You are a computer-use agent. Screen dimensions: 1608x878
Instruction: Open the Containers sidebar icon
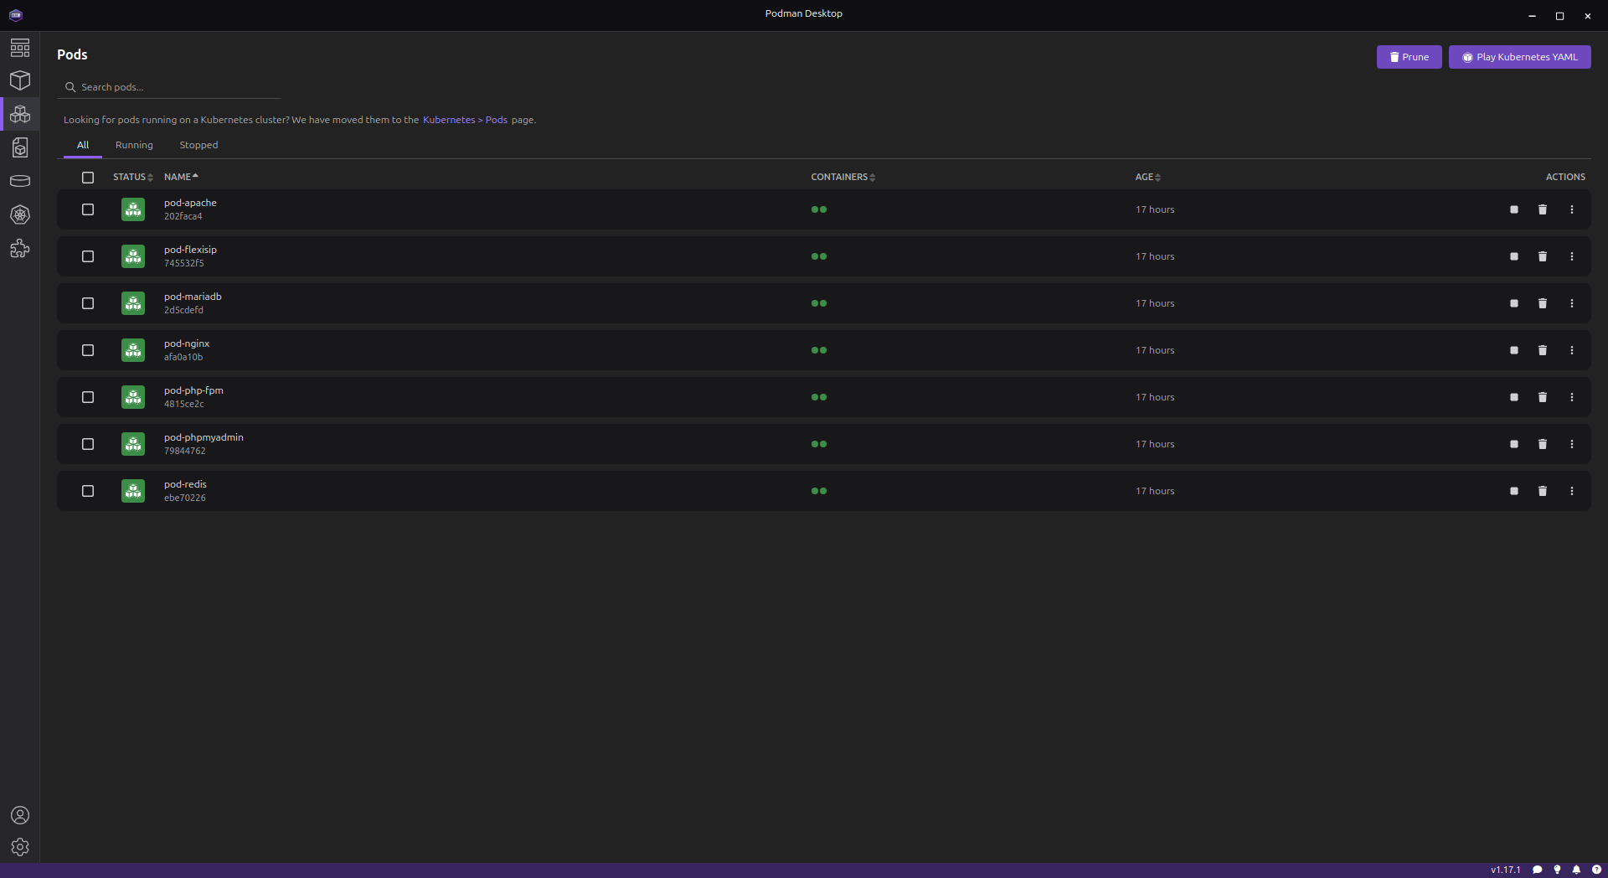20,80
